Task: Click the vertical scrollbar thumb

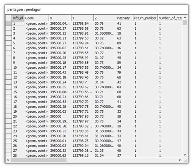Action: pyautogui.click(x=185, y=22)
